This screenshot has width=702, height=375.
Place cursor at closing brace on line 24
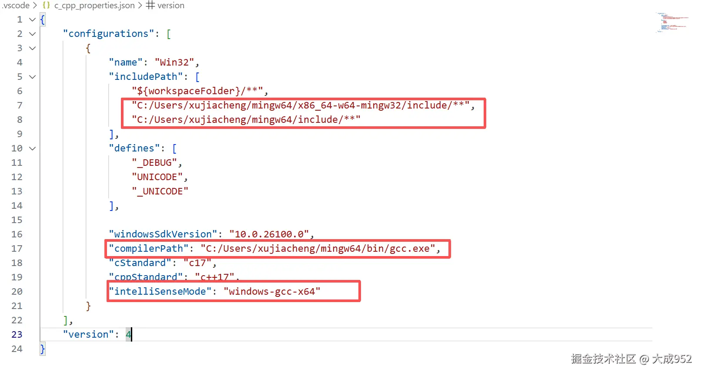42,349
